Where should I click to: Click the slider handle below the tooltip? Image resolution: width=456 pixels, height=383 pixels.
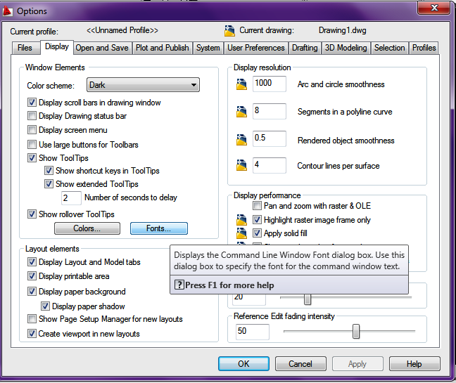tap(308, 299)
